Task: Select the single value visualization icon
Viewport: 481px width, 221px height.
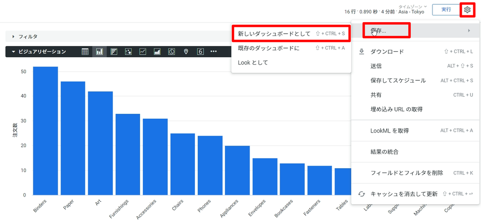Action: click(200, 51)
